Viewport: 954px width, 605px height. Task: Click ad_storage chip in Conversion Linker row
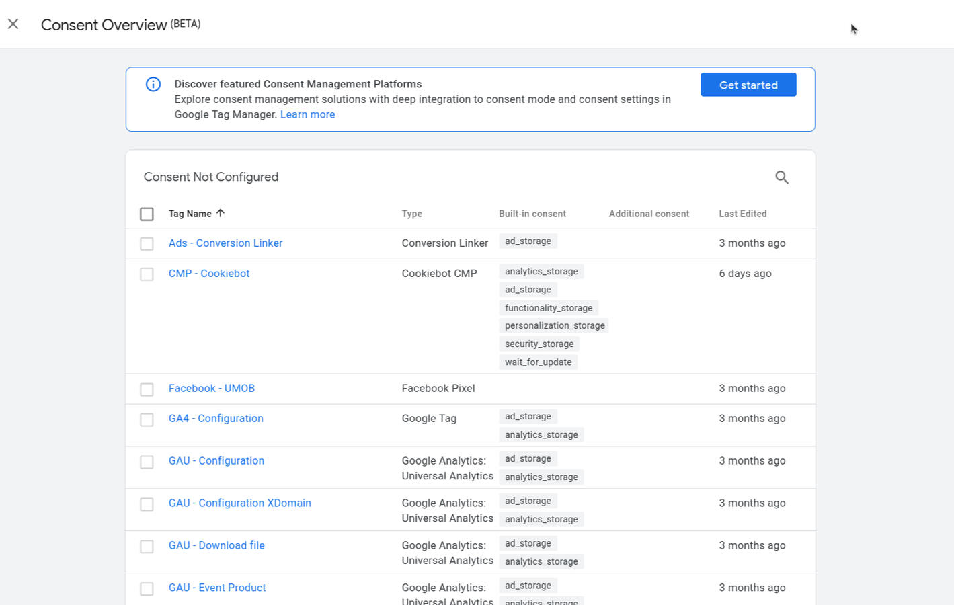coord(528,241)
